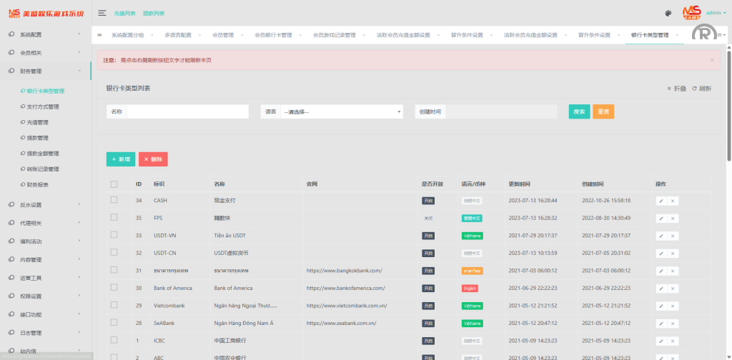This screenshot has width=732, height=360.
Task: Edit the Bank of America row with pencil icon
Action: (661, 288)
